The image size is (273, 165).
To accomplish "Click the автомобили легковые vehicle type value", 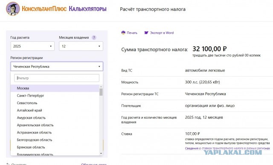I will tap(205, 71).
